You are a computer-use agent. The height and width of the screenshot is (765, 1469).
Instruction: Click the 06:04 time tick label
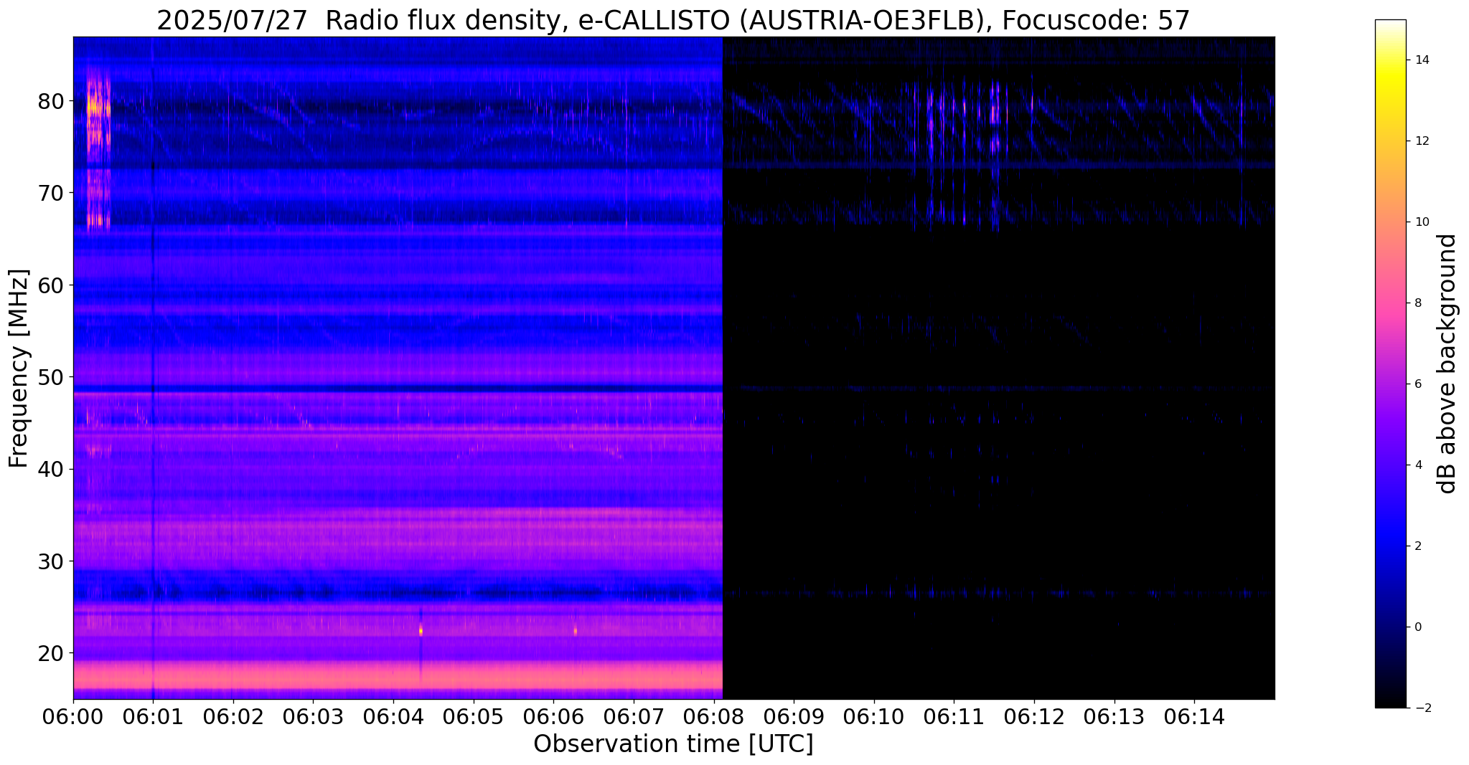coord(393,716)
